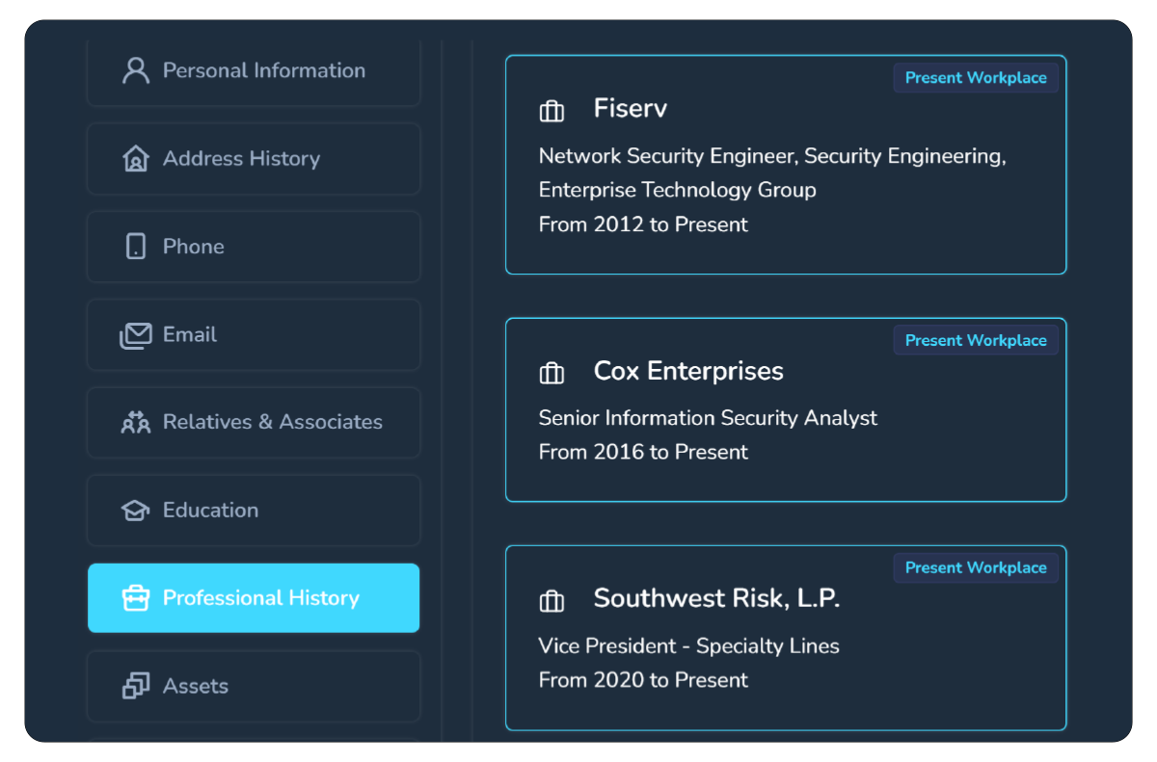Viewport: 1157px width, 762px height.
Task: Click the house icon for Address History
Action: pyautogui.click(x=136, y=158)
